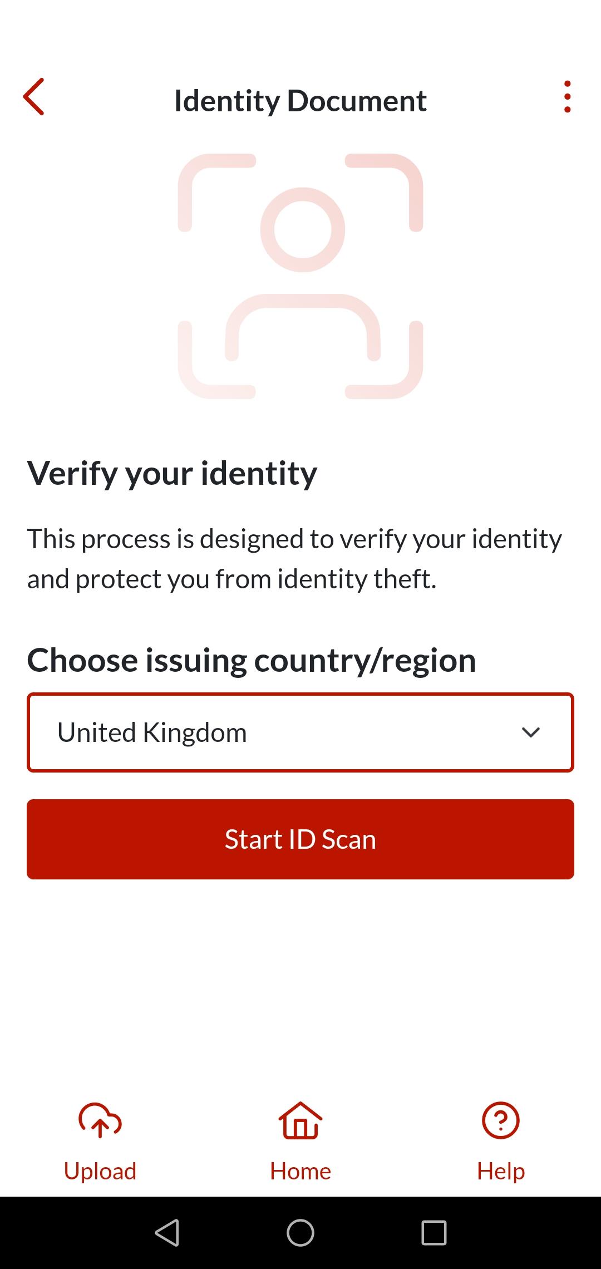
Task: Select the Home tab label
Action: click(300, 1171)
